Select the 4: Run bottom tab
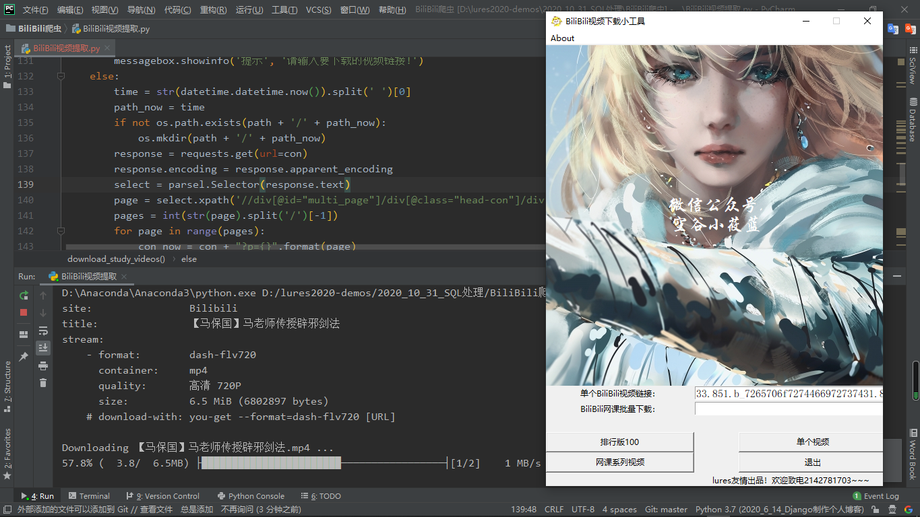The width and height of the screenshot is (920, 517). point(38,496)
